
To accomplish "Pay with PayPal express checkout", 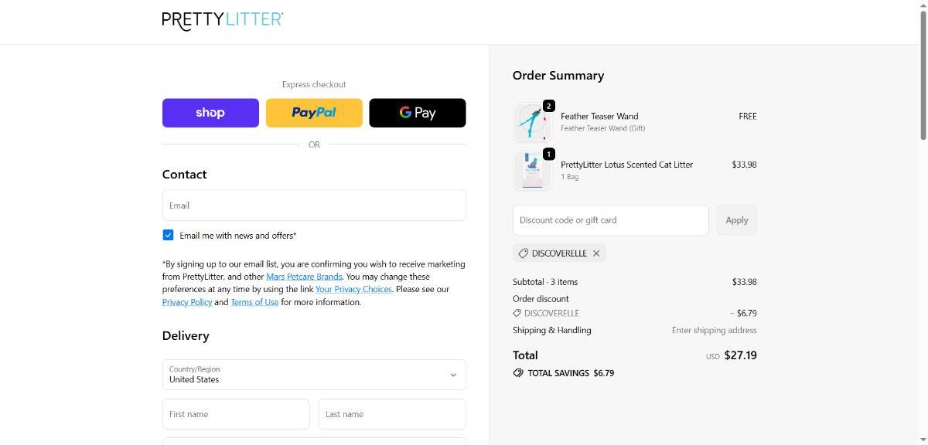I will (314, 113).
